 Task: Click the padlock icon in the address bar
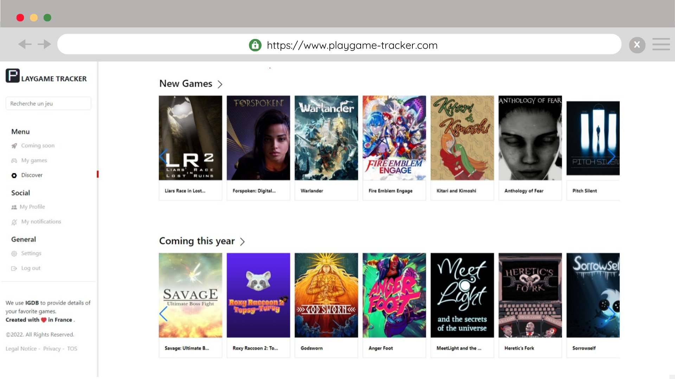pyautogui.click(x=255, y=45)
